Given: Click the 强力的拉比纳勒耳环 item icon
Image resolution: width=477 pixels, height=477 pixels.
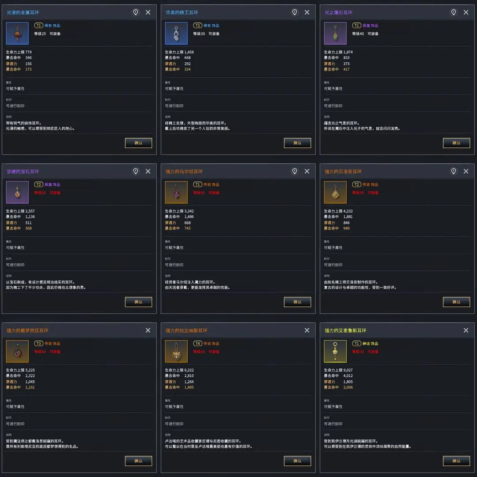Looking at the screenshot, I should 176,352.
